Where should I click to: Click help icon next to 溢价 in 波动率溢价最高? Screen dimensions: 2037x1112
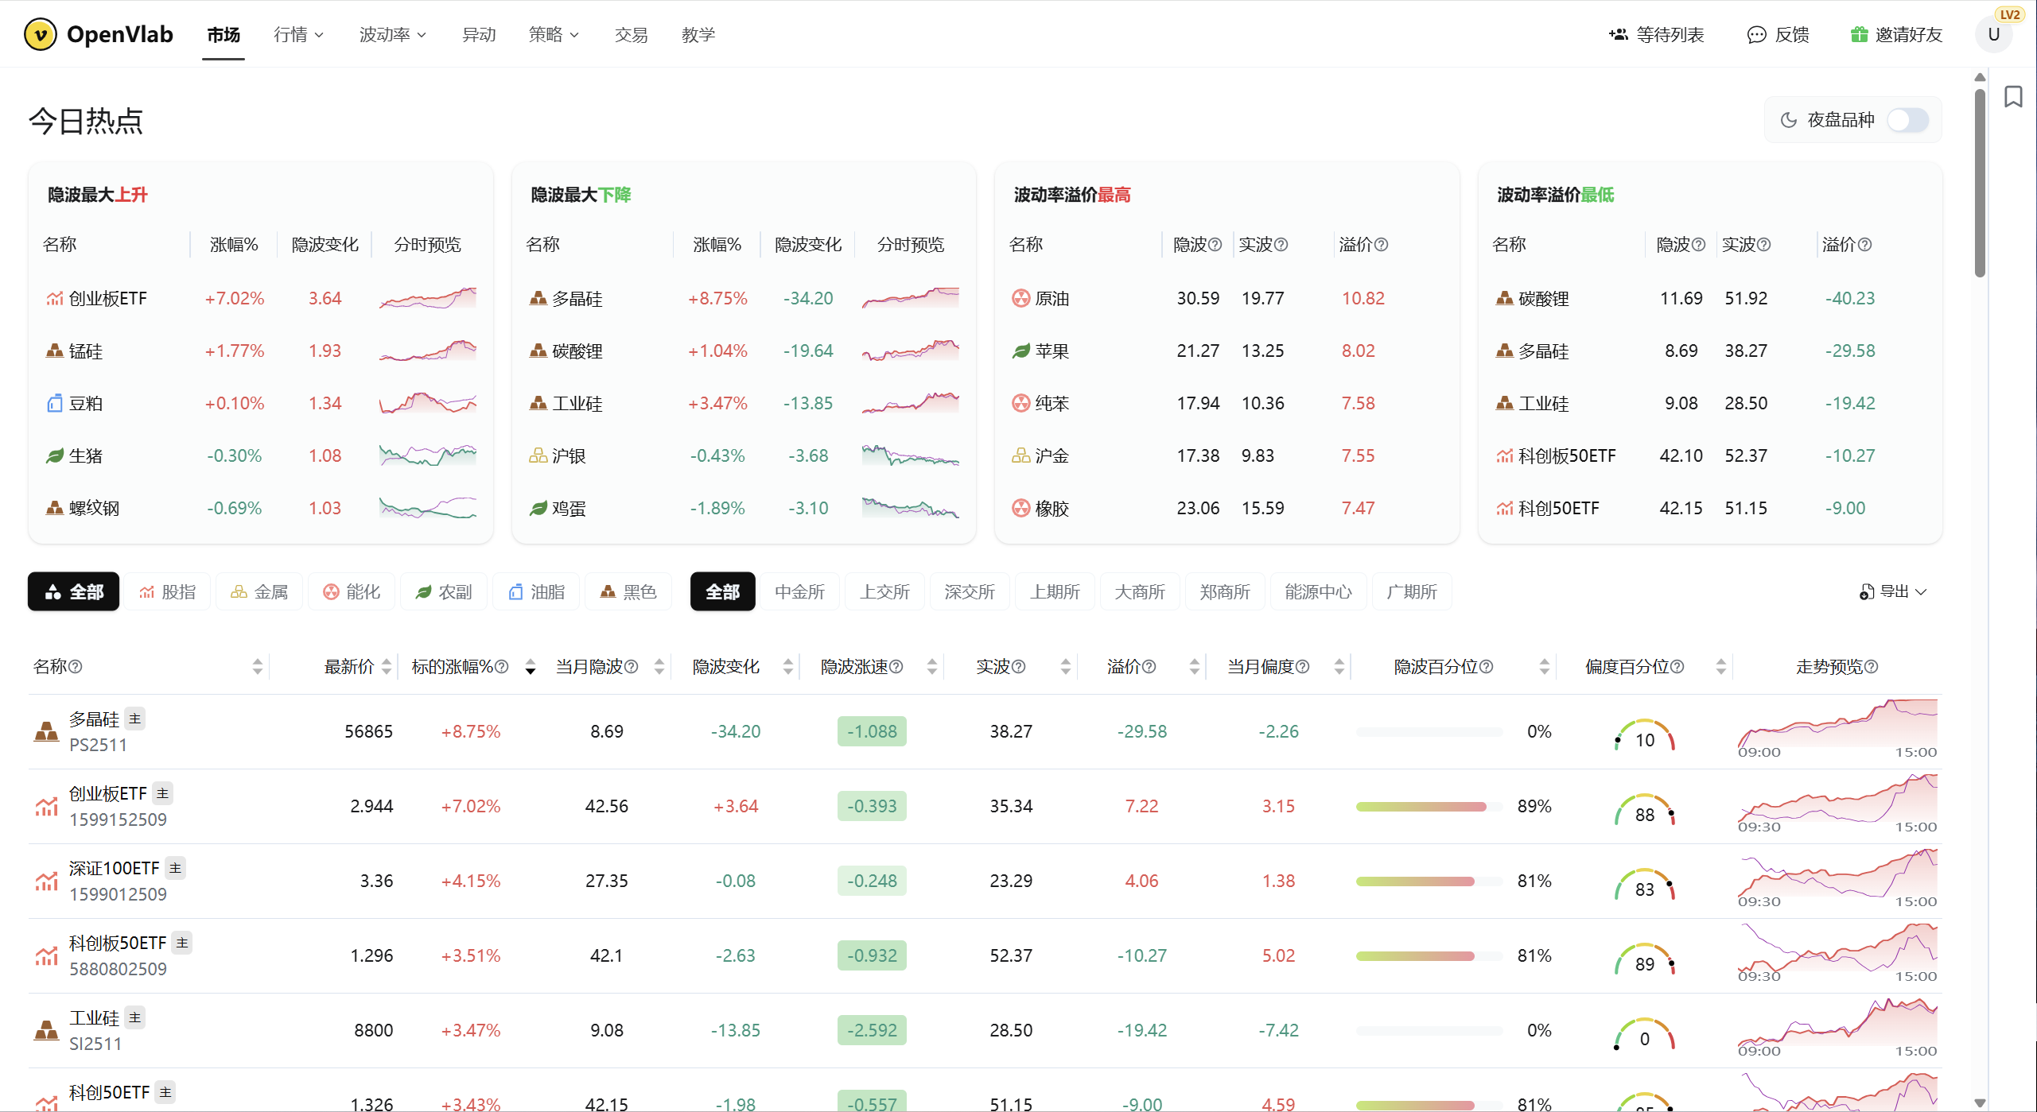(x=1382, y=245)
